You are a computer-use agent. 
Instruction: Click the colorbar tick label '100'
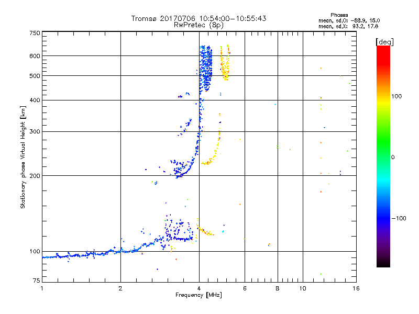396,96
